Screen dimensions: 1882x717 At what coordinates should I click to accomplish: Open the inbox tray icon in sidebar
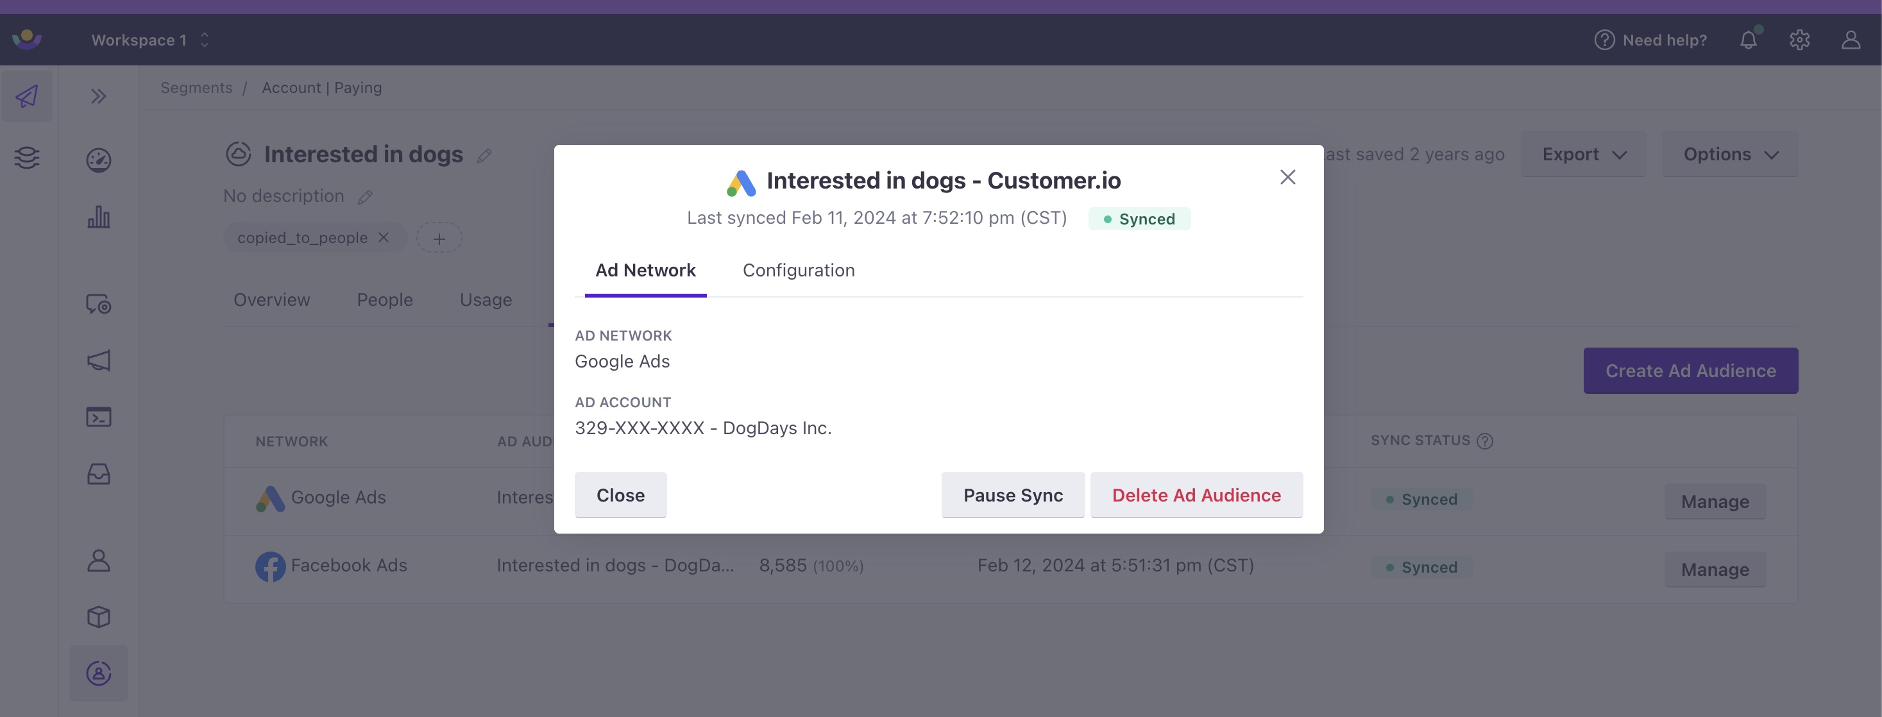(x=99, y=474)
